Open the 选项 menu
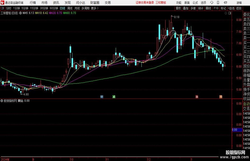The height and width of the screenshot is (161, 250). pyautogui.click(x=203, y=3)
